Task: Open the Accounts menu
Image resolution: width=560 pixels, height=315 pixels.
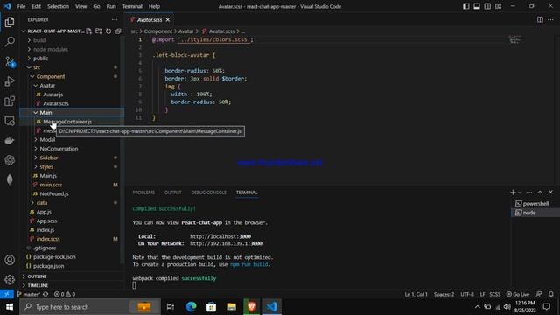Action: (x=10, y=260)
